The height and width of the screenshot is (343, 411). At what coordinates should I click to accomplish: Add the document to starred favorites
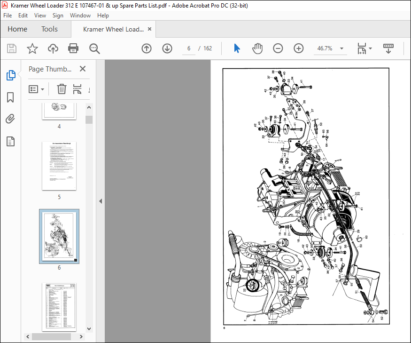click(32, 48)
